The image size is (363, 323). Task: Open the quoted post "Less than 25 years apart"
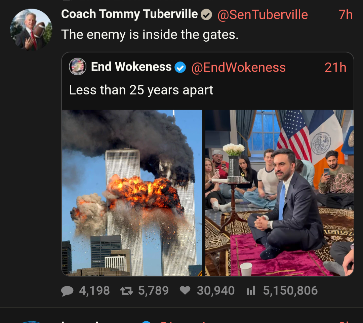pos(141,90)
